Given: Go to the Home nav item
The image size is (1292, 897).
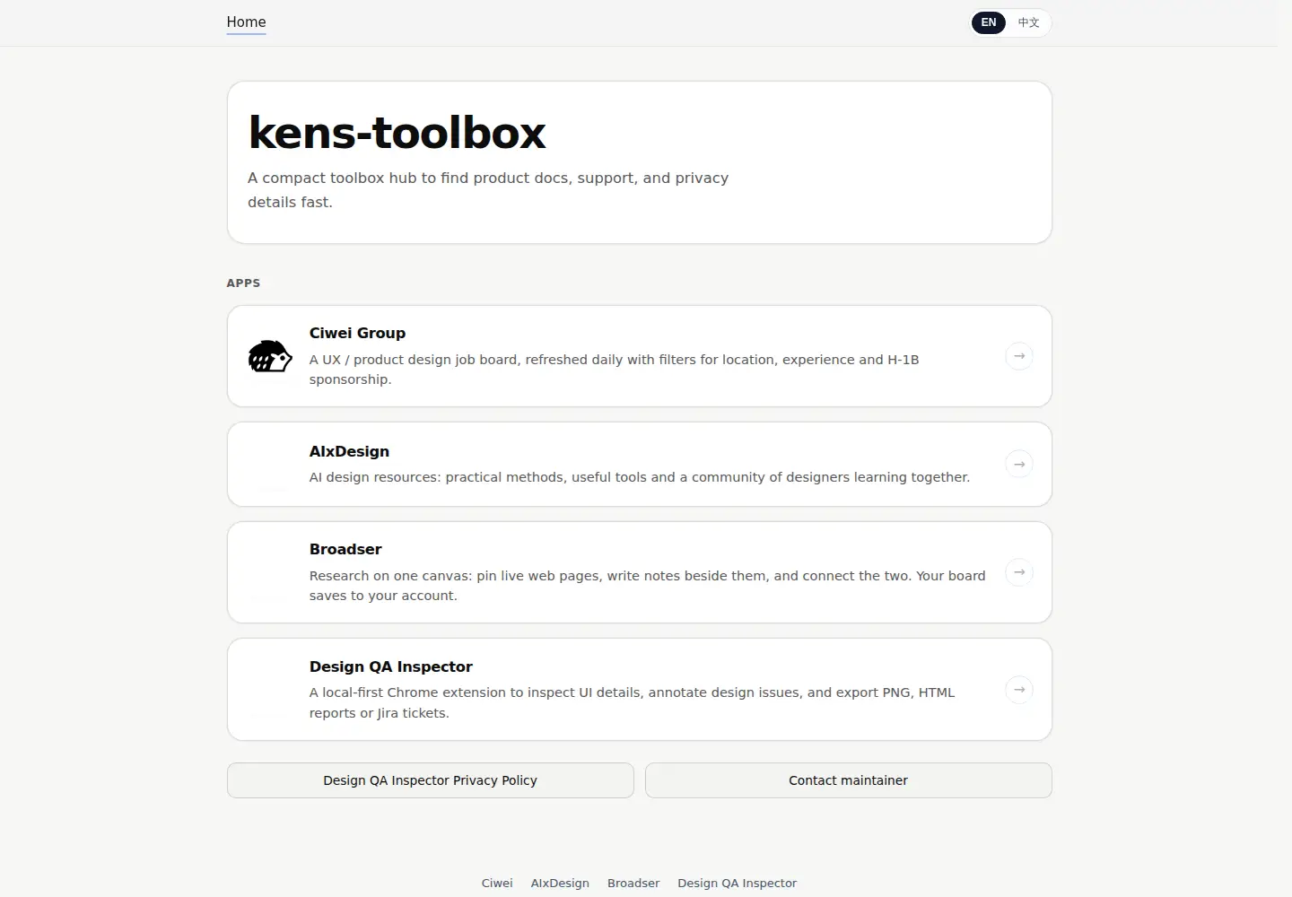Looking at the screenshot, I should (x=246, y=22).
